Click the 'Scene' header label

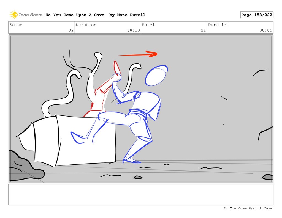point(16,25)
